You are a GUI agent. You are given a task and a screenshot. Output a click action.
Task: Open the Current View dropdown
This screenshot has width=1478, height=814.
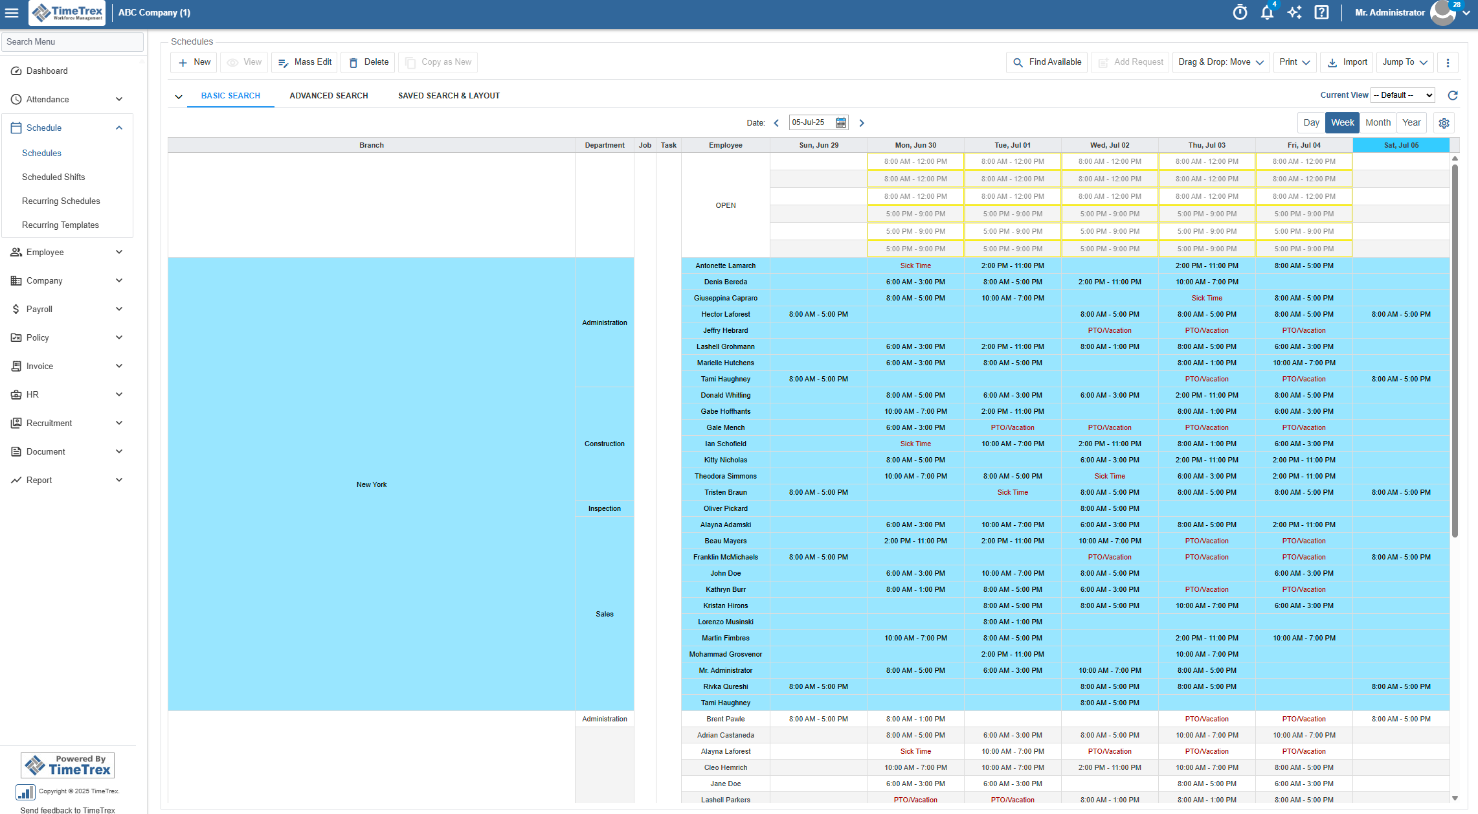(1402, 95)
